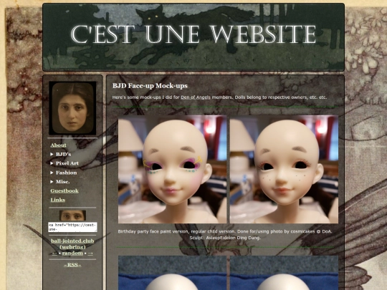Open a random webring site

tap(72, 253)
